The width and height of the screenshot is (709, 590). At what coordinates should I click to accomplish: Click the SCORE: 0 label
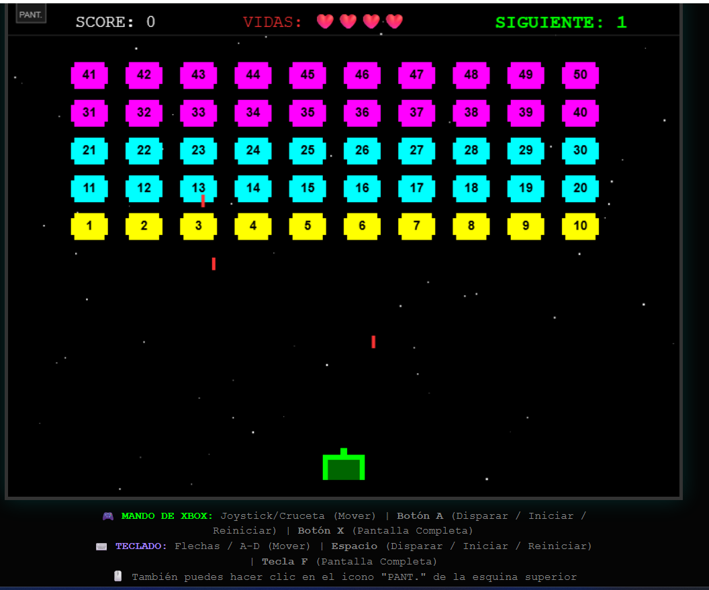pos(115,21)
